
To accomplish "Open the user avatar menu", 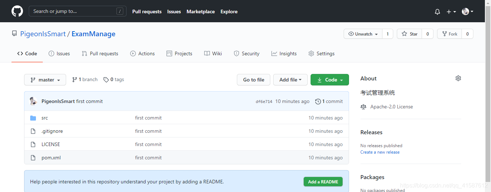I will point(467,11).
